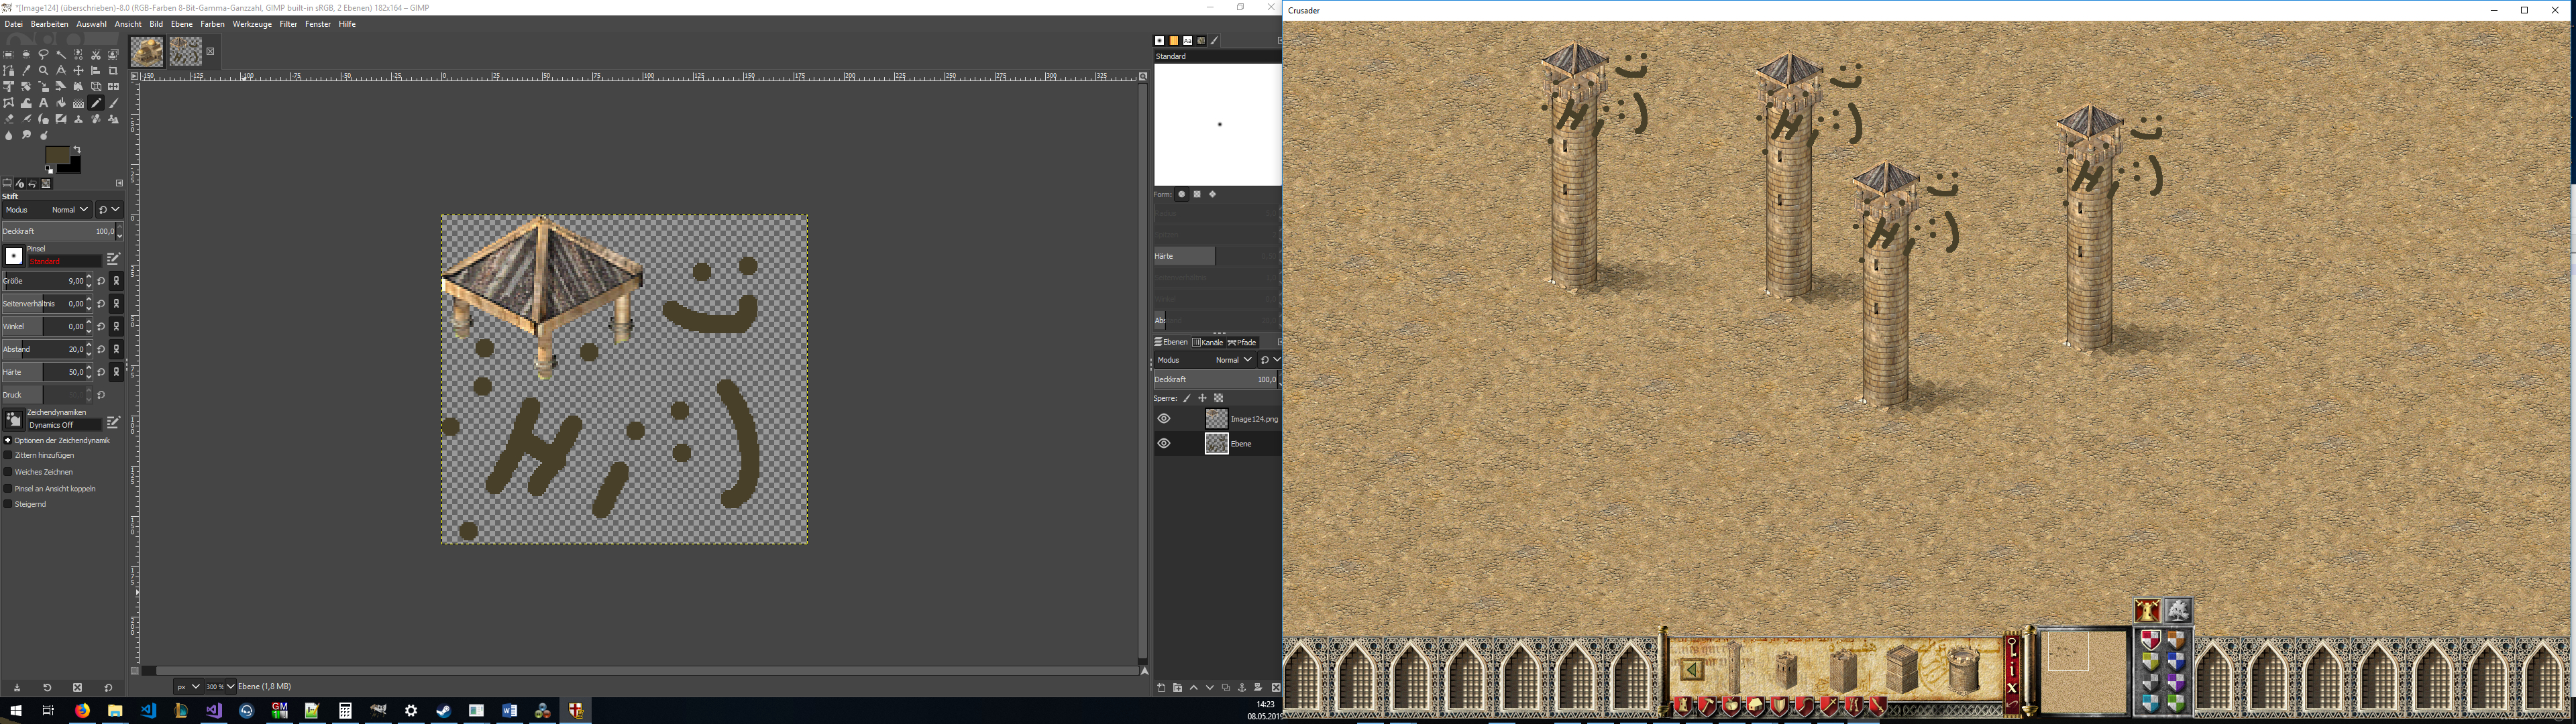Switch to the Kanäle tab
The image size is (2576, 724).
1208,342
